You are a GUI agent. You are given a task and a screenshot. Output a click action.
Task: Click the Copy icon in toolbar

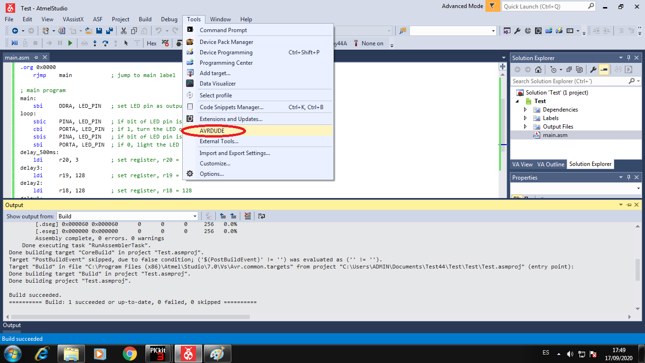(x=134, y=31)
